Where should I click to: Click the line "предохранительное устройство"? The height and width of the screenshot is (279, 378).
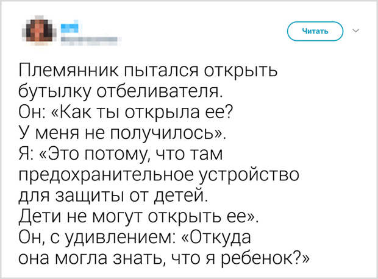pyautogui.click(x=159, y=175)
